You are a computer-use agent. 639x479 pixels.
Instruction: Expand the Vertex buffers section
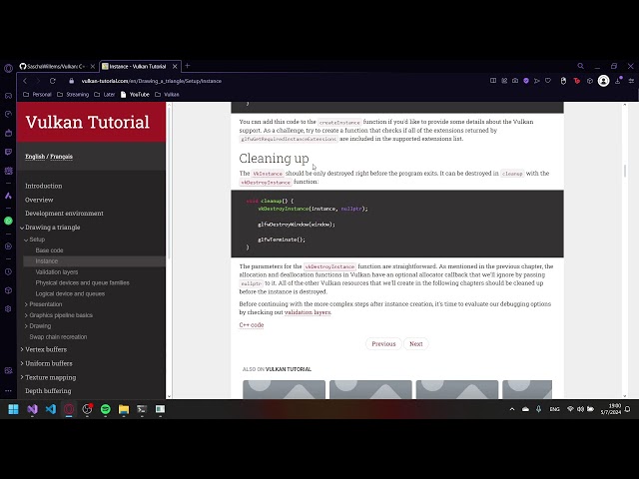point(22,349)
